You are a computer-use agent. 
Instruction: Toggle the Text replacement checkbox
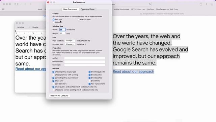(89, 84)
